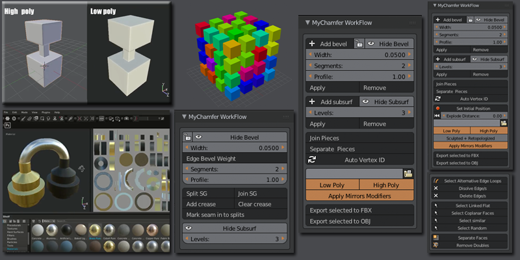
Task: Click the cursor icon next to Select Random
Action: point(436,228)
